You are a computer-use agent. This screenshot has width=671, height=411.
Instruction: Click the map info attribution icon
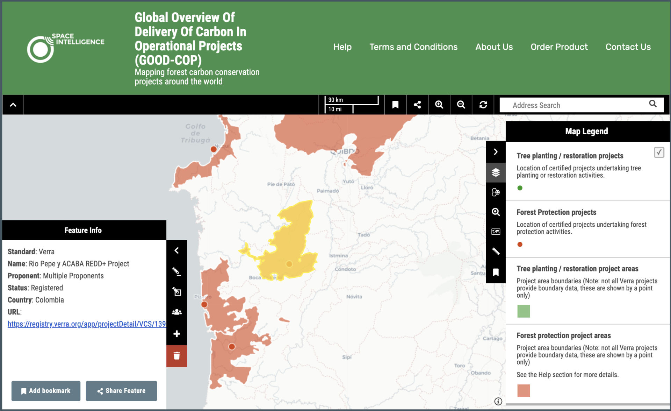(498, 401)
